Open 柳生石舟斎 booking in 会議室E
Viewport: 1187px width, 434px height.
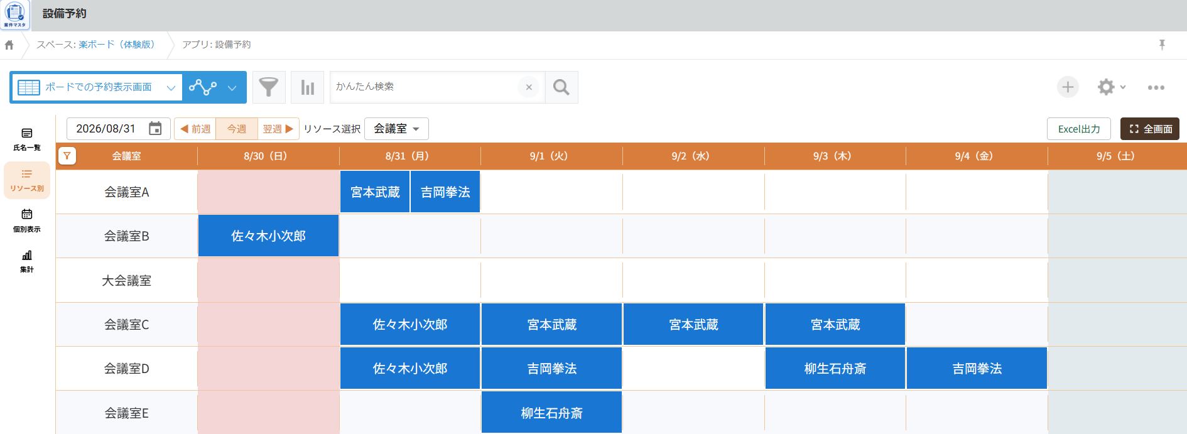(551, 413)
